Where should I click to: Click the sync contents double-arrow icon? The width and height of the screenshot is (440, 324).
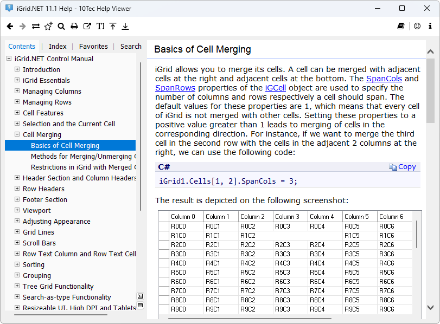click(36, 27)
